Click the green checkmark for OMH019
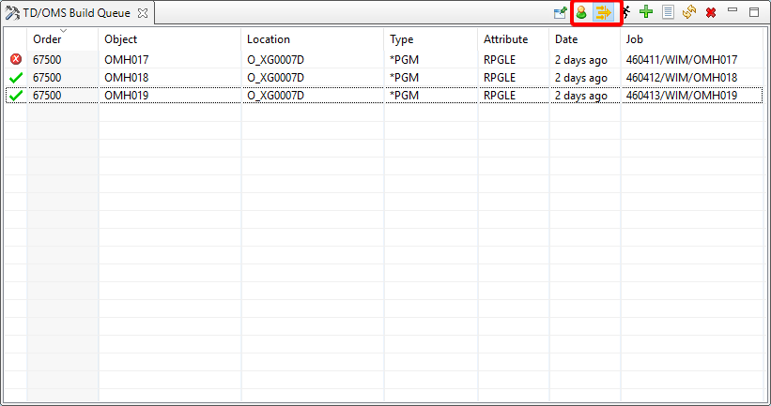This screenshot has height=406, width=771. [x=15, y=95]
